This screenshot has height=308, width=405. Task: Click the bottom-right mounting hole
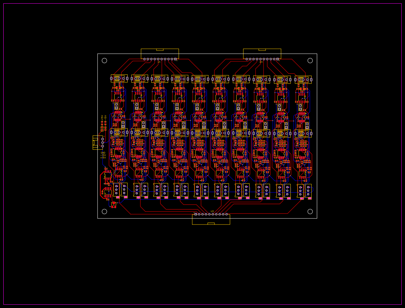pyautogui.click(x=311, y=211)
